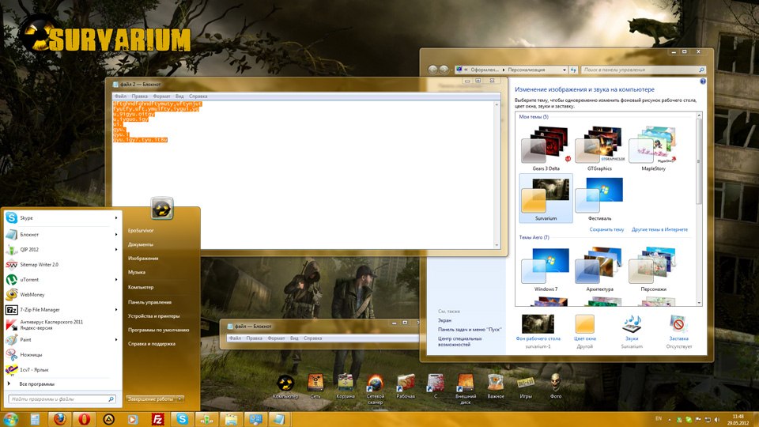The height and width of the screenshot is (427, 759).
Task: Open Сеть desktop icon
Action: (x=315, y=387)
